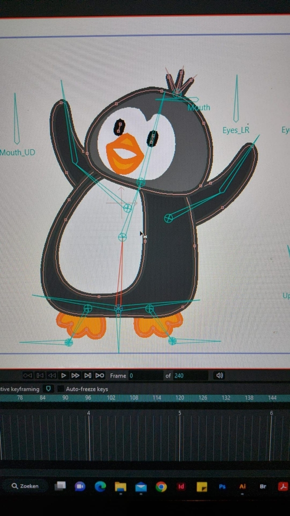The height and width of the screenshot is (516, 290).
Task: Jump to previous keyframe
Action: [x=40, y=376]
